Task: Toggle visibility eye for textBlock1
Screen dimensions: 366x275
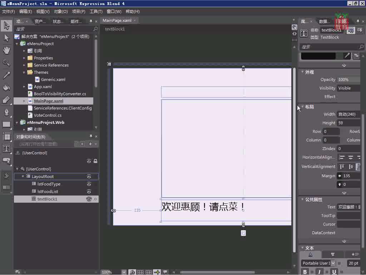Action: (89, 199)
